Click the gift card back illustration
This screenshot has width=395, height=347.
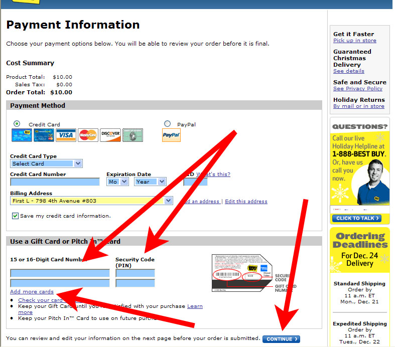coord(242,273)
